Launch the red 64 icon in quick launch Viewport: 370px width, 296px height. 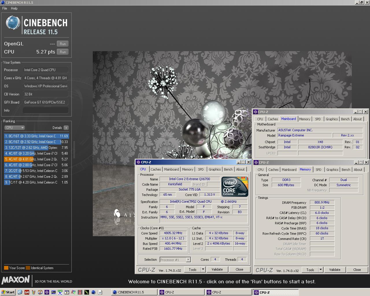point(27,292)
